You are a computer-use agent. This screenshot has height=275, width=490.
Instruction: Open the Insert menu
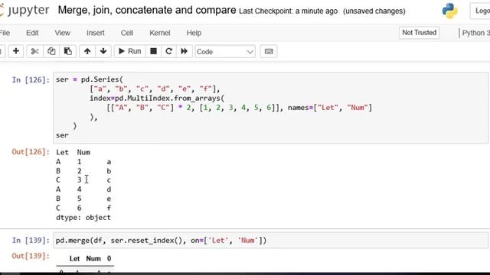click(x=95, y=33)
